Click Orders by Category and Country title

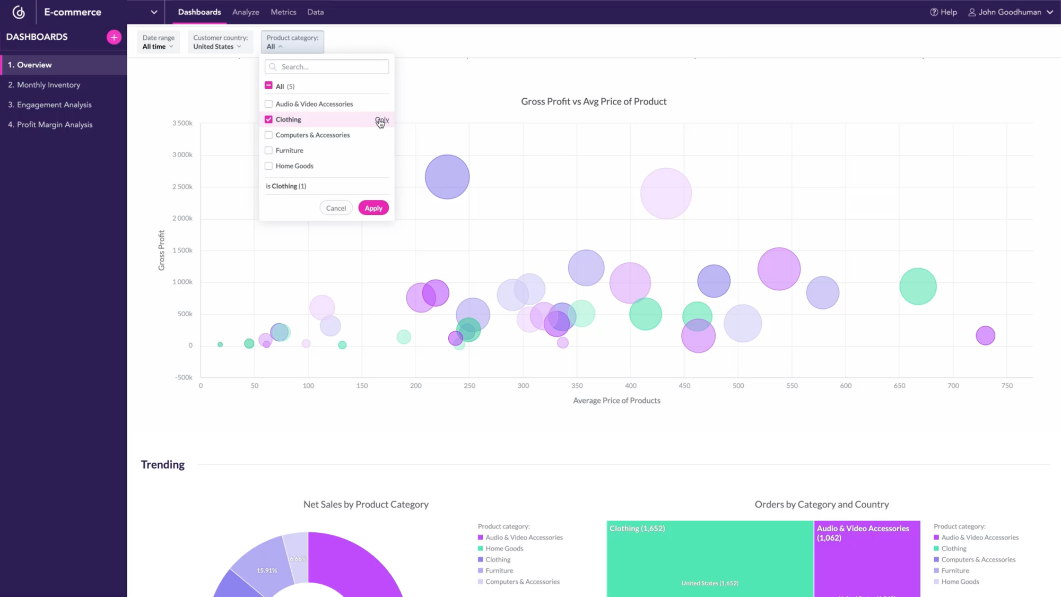822,504
